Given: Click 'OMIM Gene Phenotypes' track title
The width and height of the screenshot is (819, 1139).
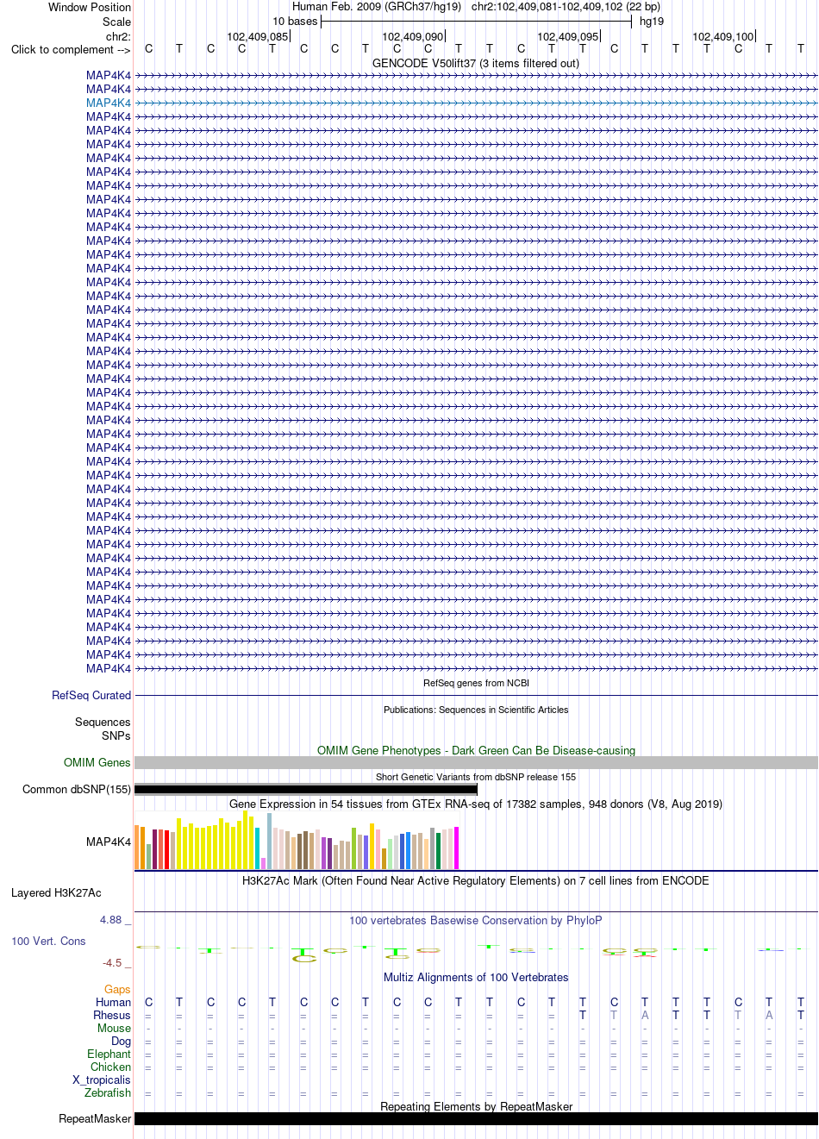Looking at the screenshot, I should [476, 750].
